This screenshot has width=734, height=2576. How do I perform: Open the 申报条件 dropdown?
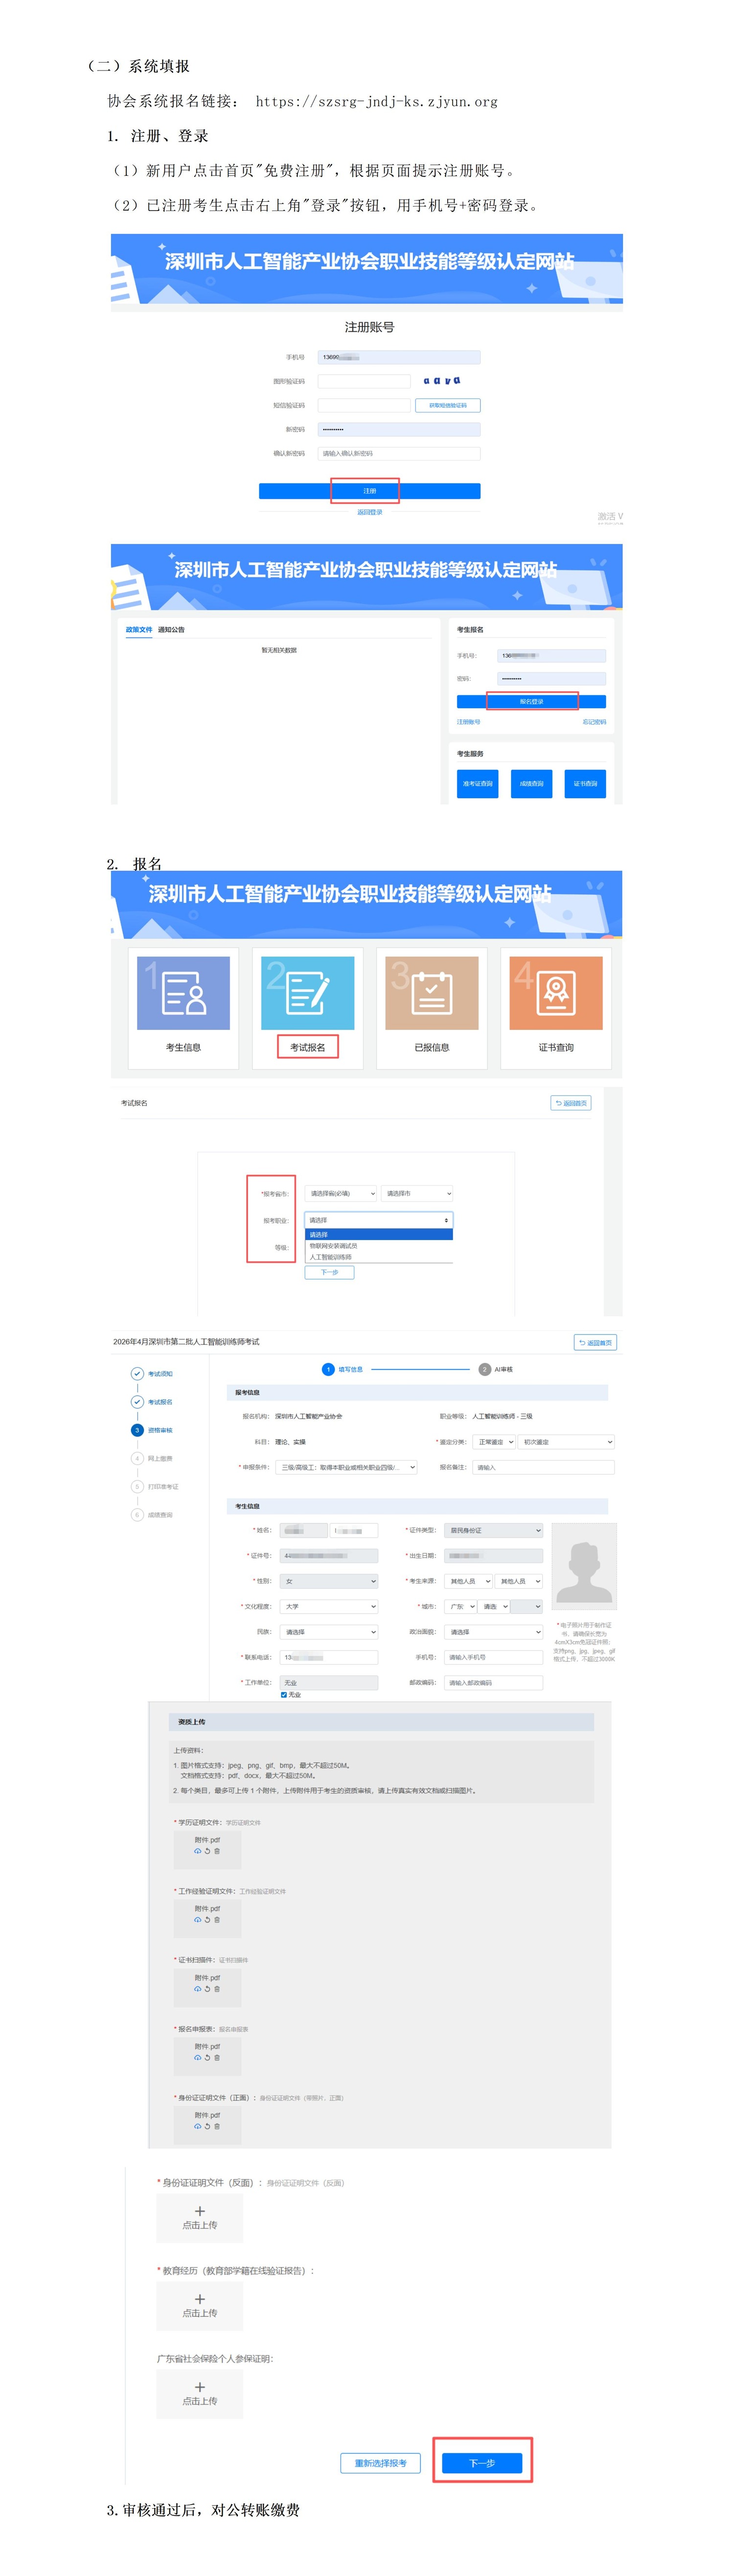[x=347, y=1467]
